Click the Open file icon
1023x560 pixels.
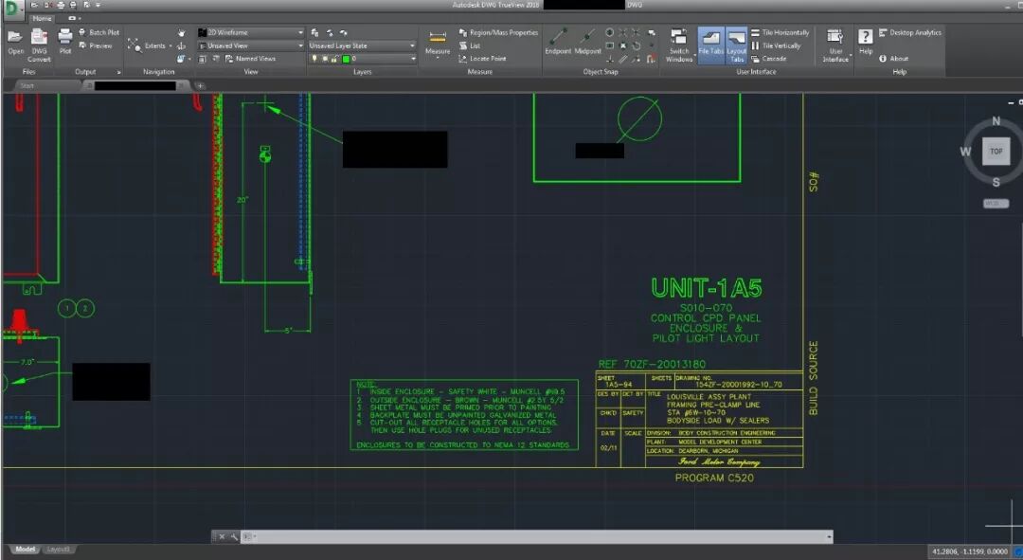click(15, 40)
